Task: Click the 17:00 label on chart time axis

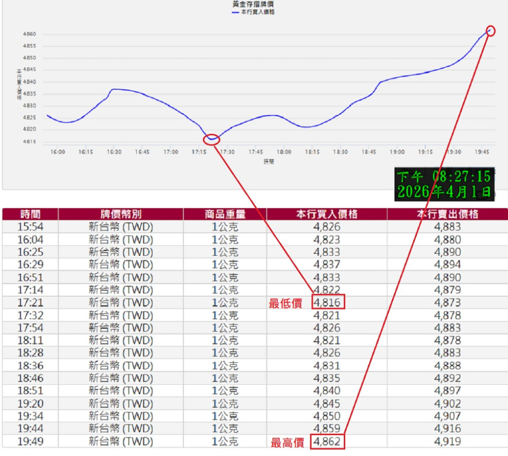Action: click(171, 152)
